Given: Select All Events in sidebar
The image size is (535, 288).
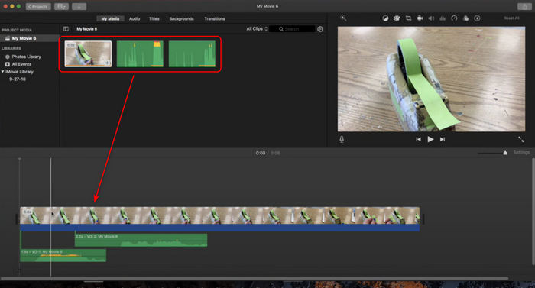Looking at the screenshot, I should pos(21,64).
